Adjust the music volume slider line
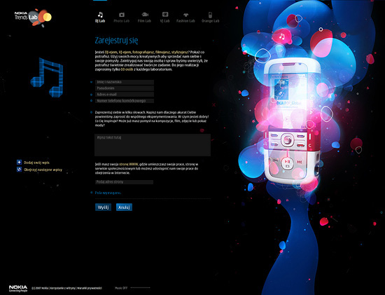Image resolution: width=385 pixels, height=295 pixels. click(x=140, y=287)
